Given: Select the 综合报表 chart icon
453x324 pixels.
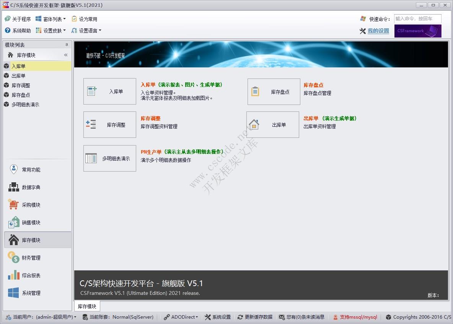Looking at the screenshot, I should point(13,275).
